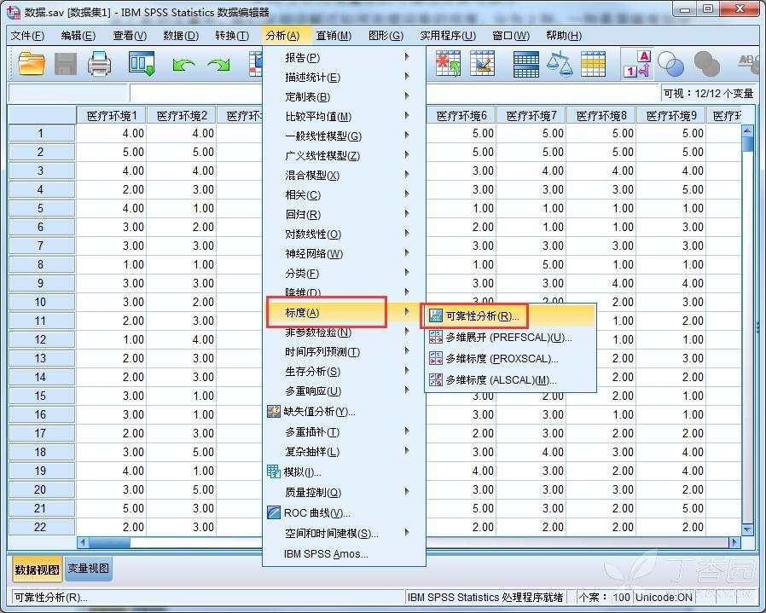
Task: Click the PROXSCAL menu item icon
Action: coord(435,359)
